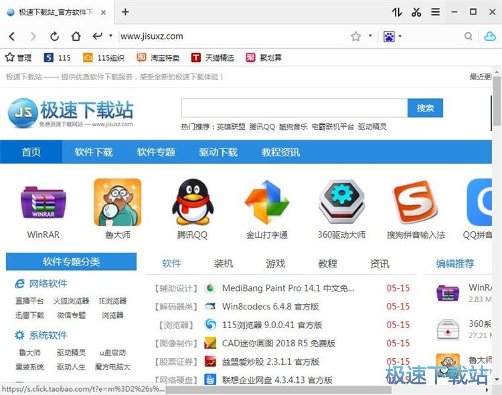
Task: Click the 极速下载站 site logo
Action: click(x=70, y=113)
